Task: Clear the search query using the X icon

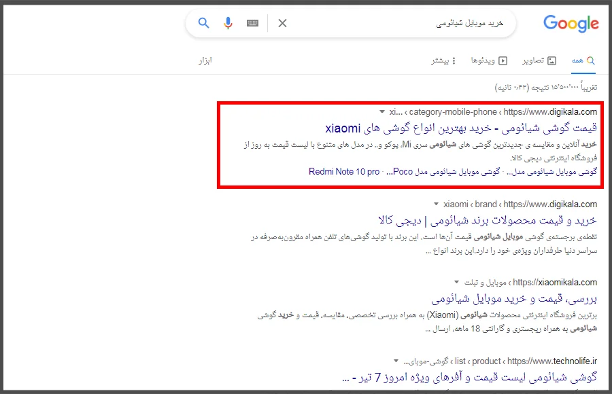Action: pyautogui.click(x=282, y=22)
